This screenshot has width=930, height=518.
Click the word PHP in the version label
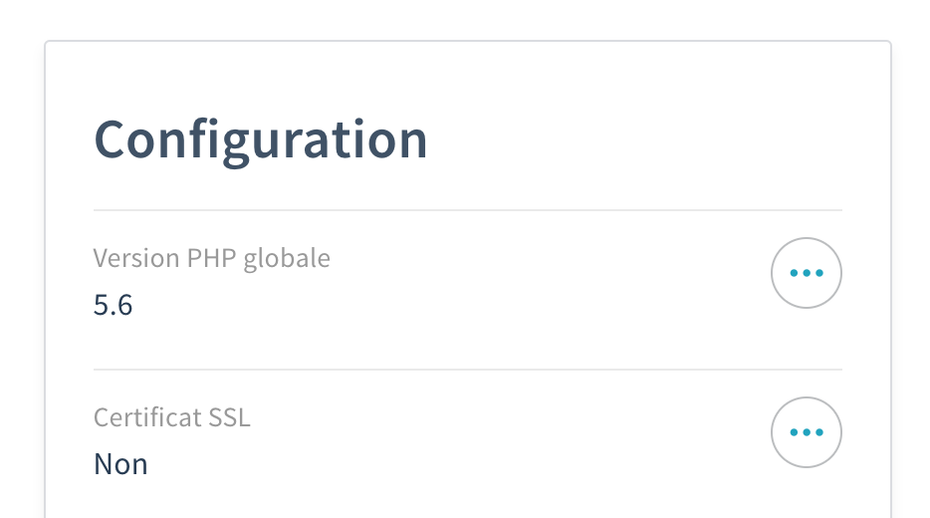pos(209,258)
